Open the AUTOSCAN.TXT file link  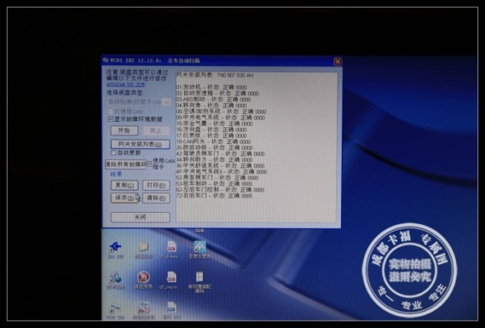click(126, 85)
